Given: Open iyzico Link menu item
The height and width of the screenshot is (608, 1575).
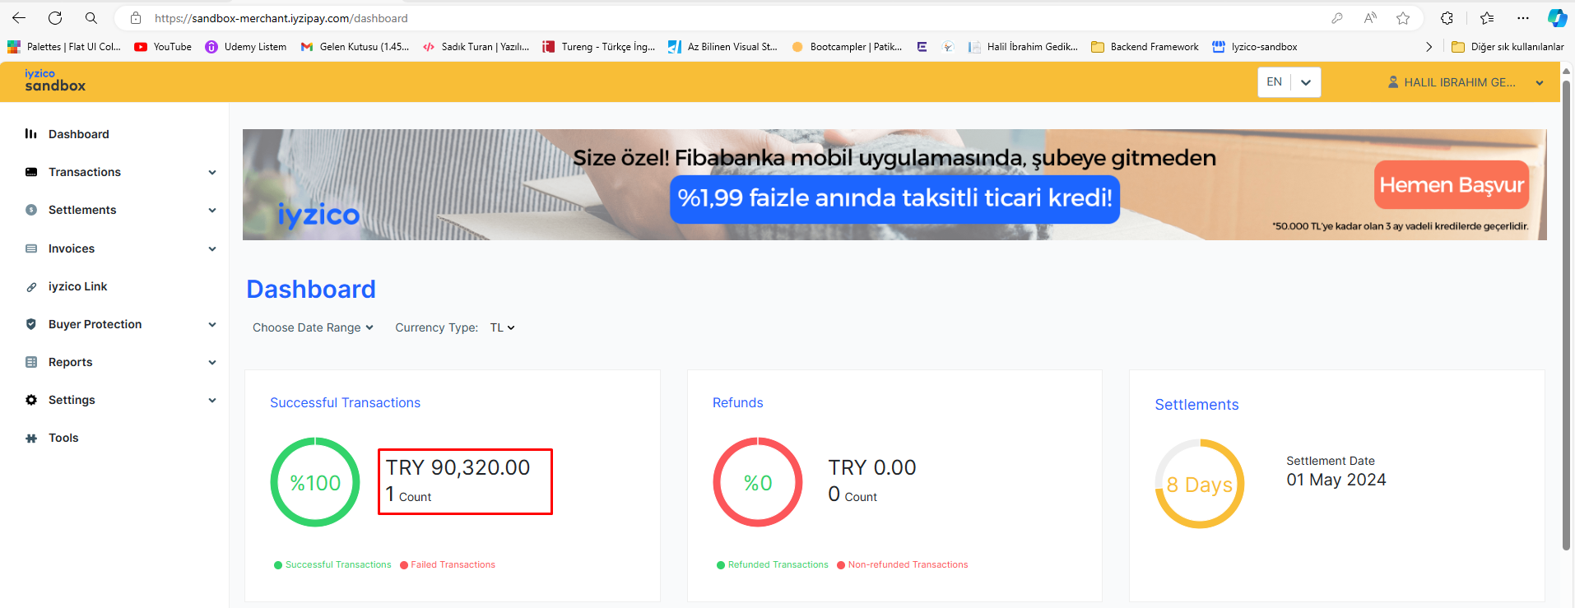Looking at the screenshot, I should coord(77,286).
